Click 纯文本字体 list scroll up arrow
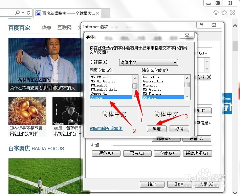 187,78
